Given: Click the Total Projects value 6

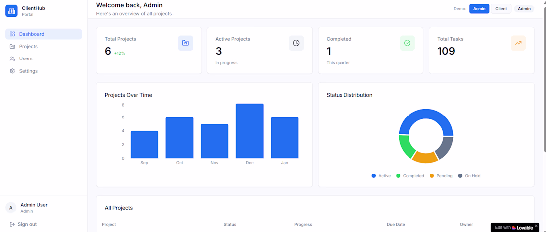Looking at the screenshot, I should 108,51.
